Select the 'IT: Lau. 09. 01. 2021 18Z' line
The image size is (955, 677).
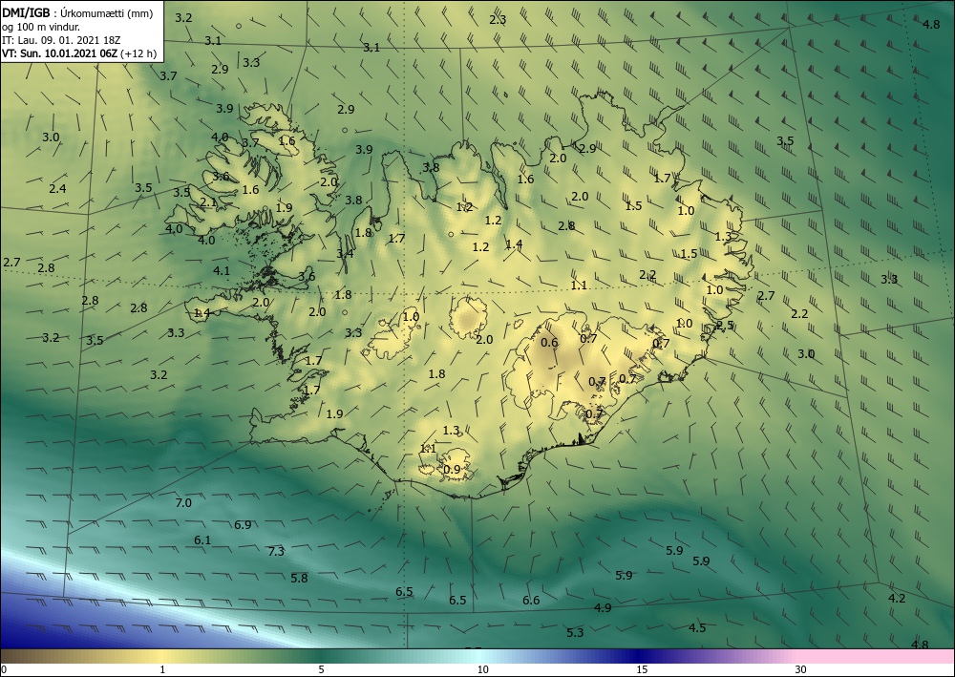[x=61, y=40]
